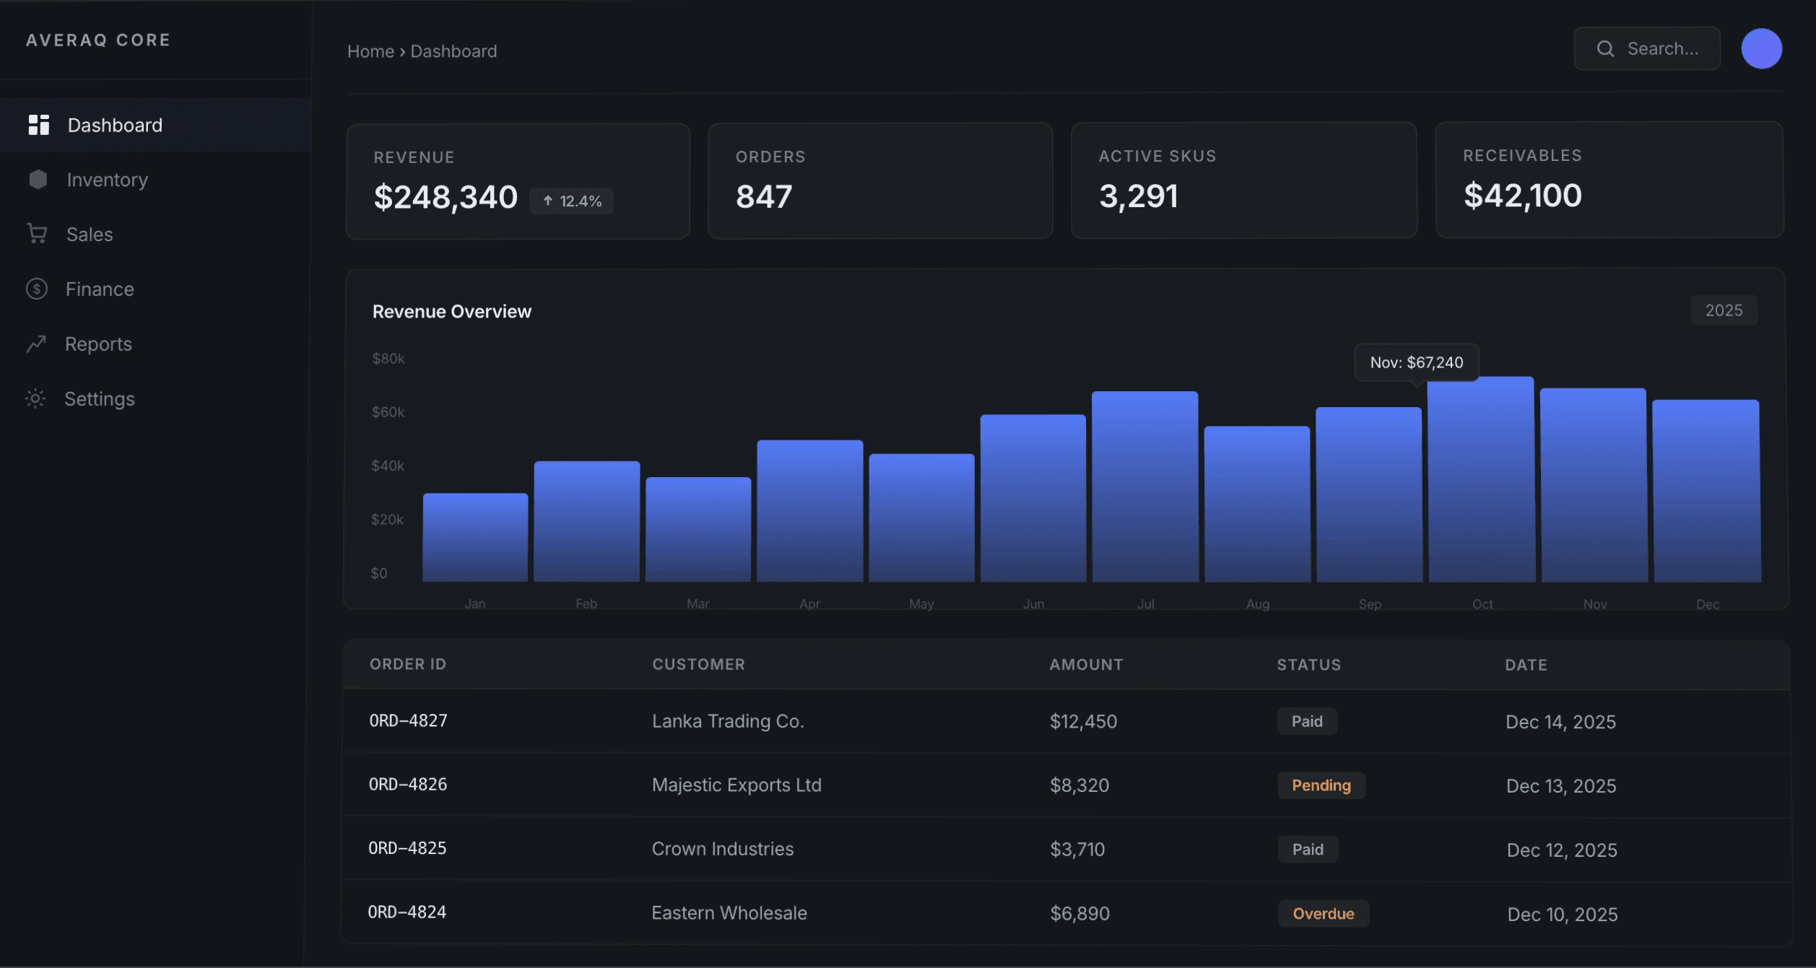Click the Inventory box icon

38,179
